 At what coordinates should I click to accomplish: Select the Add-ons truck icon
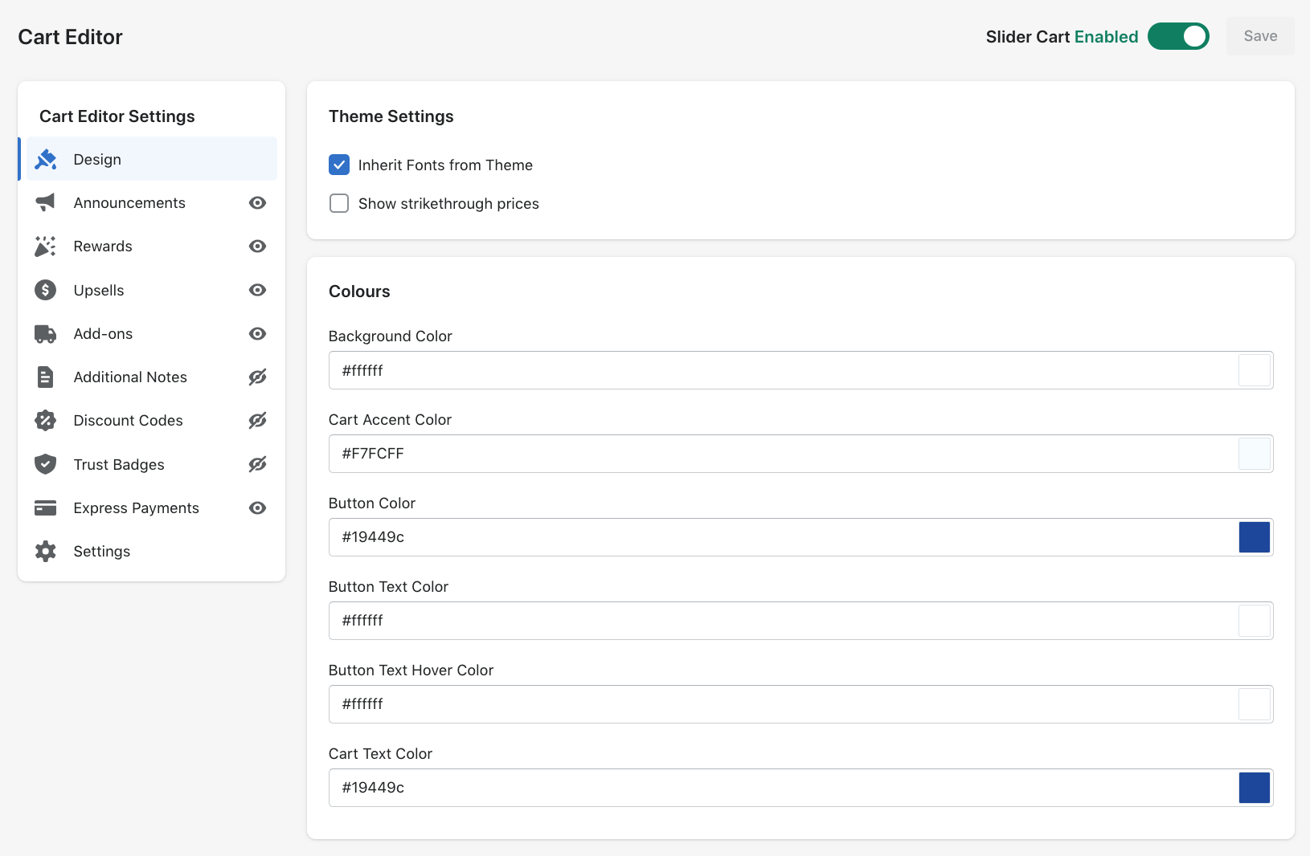point(46,333)
